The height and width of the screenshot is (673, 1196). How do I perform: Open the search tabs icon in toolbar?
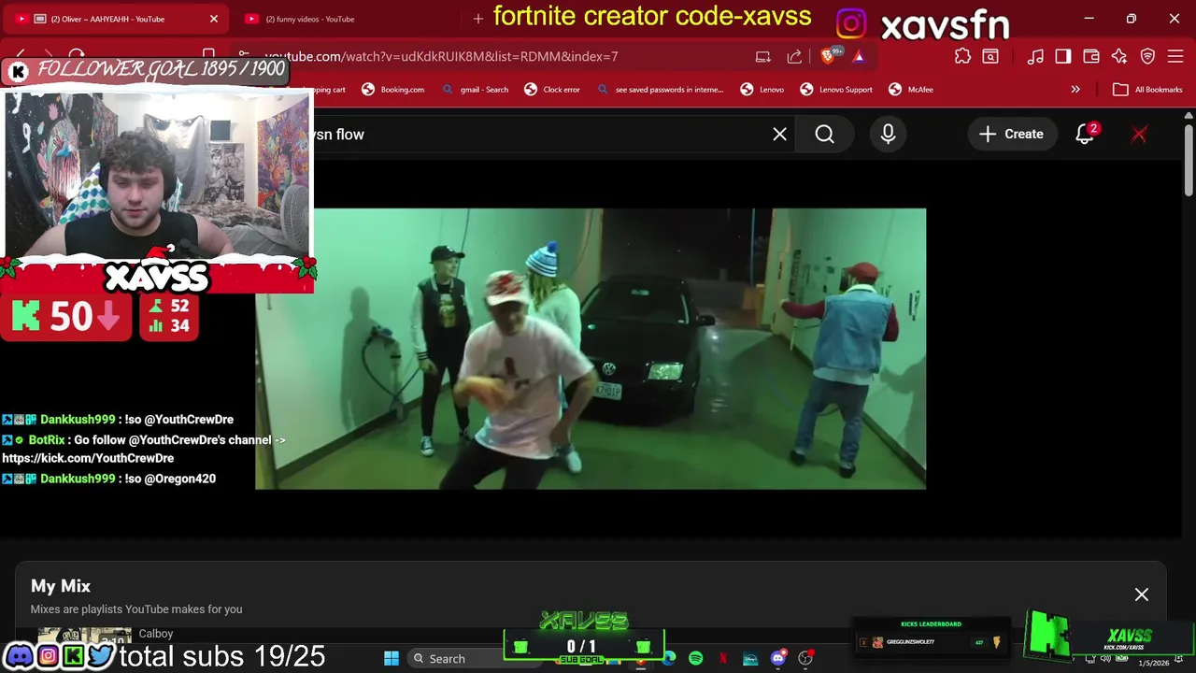tap(990, 57)
